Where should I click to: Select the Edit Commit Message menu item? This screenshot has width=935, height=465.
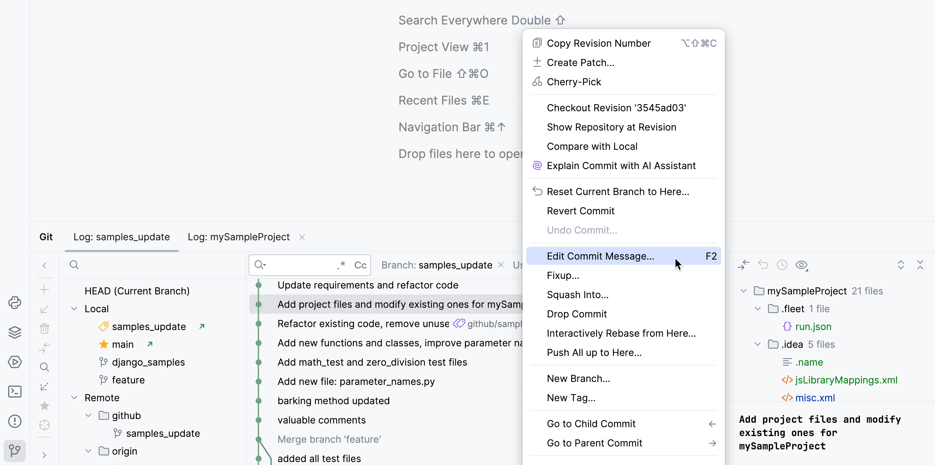[599, 256]
